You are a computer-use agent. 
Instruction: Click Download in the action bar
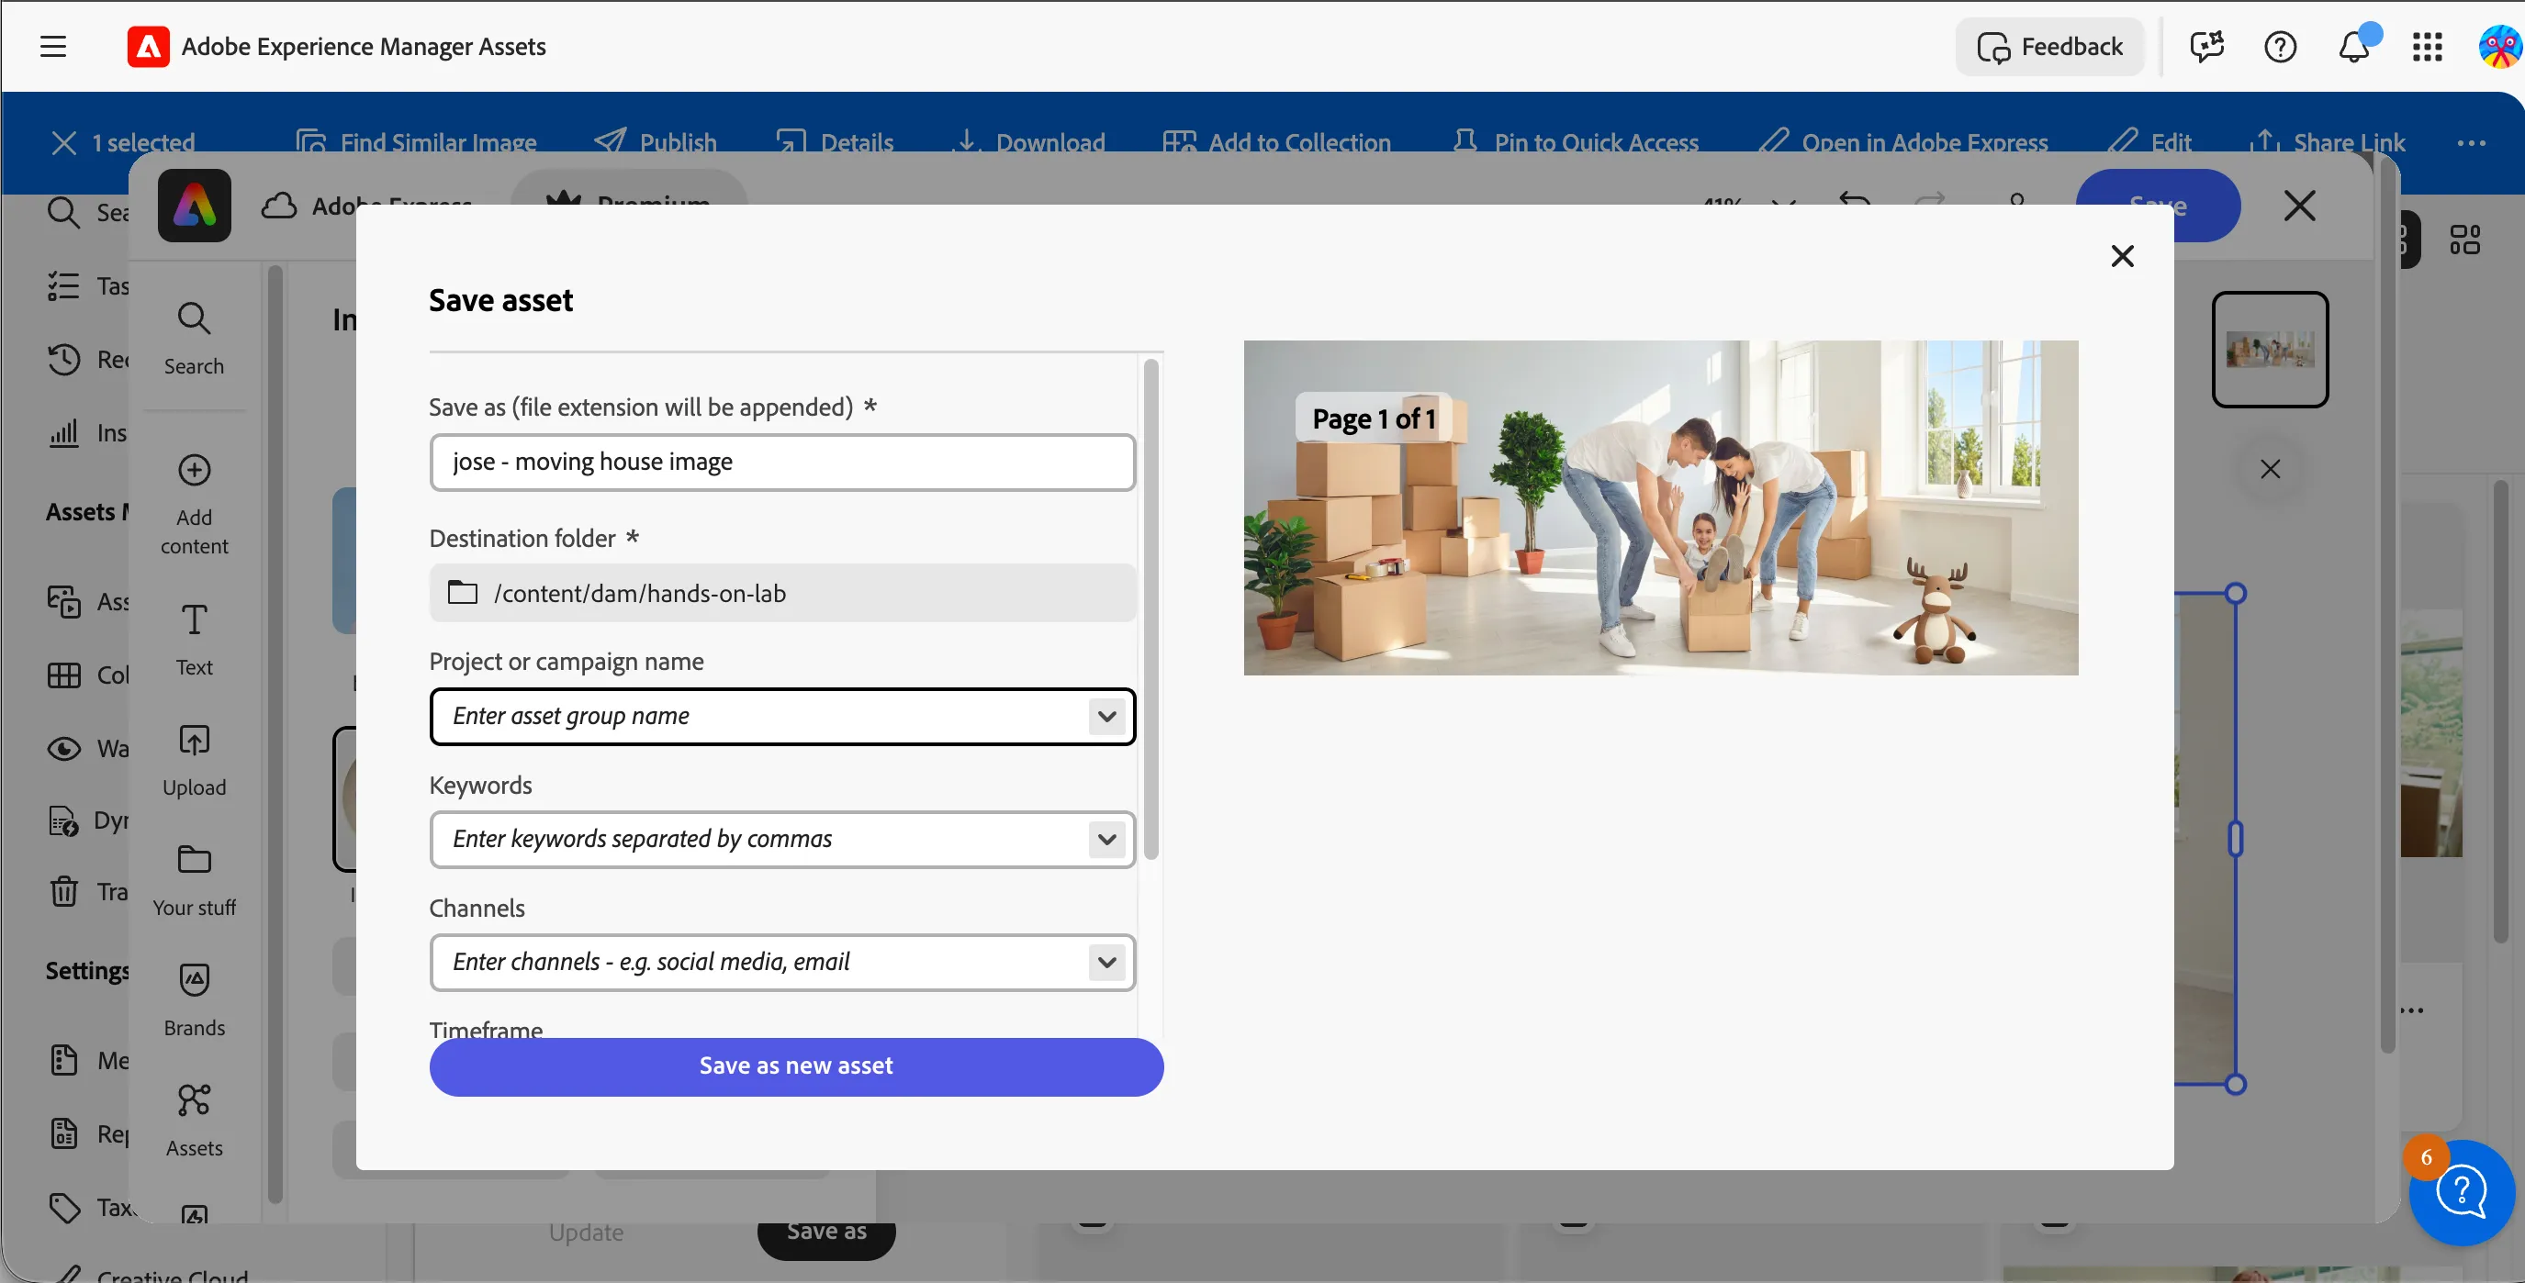point(1028,143)
